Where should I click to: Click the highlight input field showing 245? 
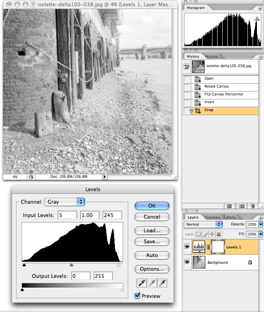[112, 215]
